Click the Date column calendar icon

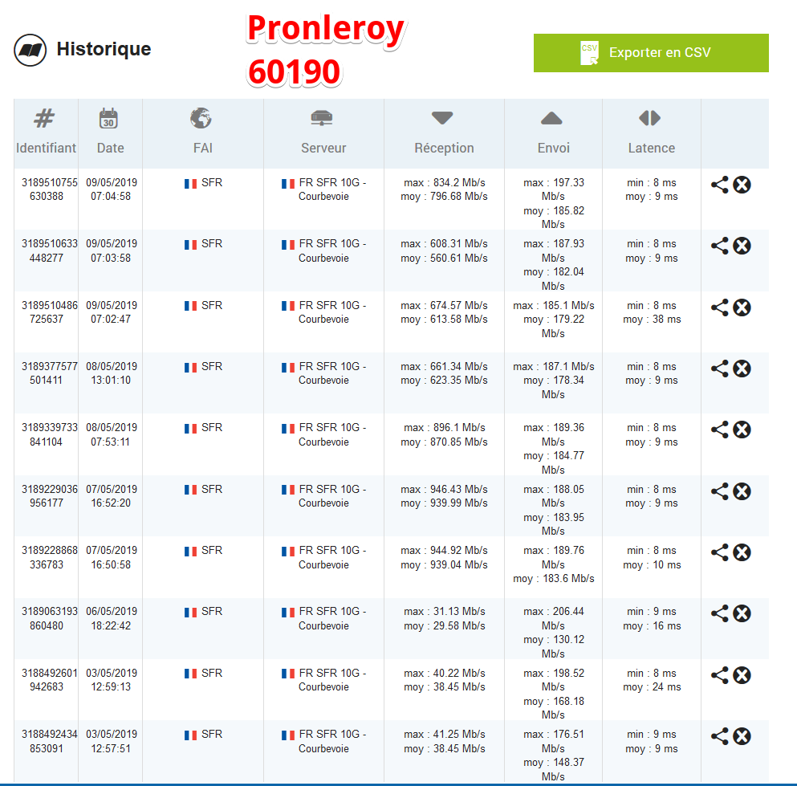[109, 119]
